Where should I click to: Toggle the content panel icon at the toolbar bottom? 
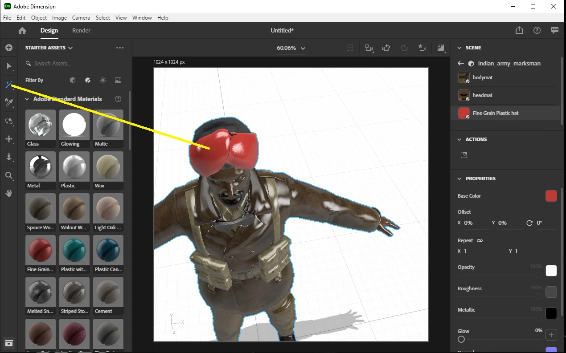[x=9, y=343]
